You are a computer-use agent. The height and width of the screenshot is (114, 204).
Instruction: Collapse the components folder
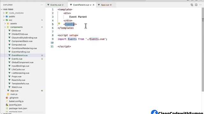click(16, 27)
